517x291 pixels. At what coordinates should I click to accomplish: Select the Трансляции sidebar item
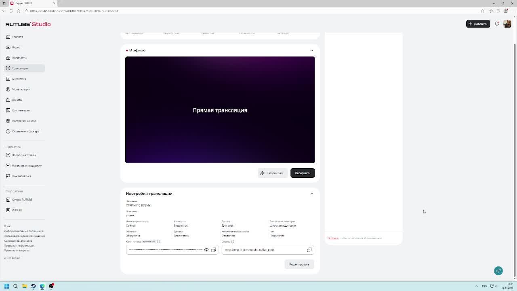(24, 68)
